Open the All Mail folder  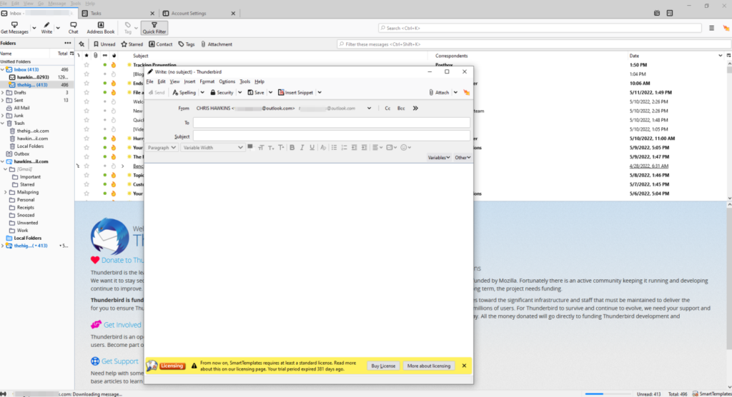[x=21, y=108]
